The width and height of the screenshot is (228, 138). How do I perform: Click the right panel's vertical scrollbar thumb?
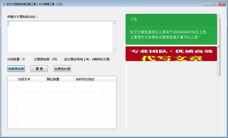pyautogui.click(x=219, y=46)
